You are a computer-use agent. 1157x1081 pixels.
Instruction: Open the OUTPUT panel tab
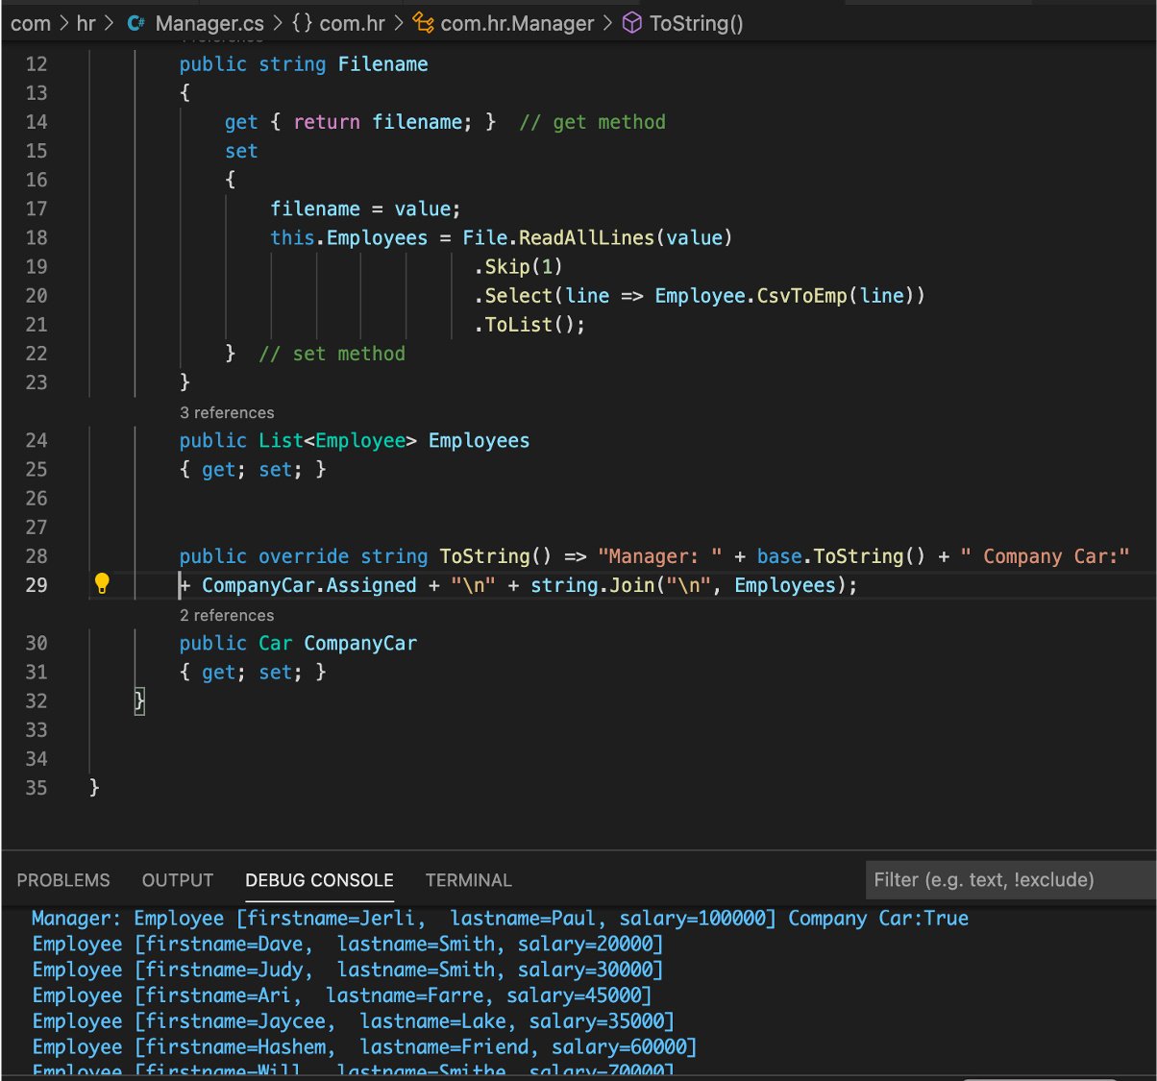point(178,880)
